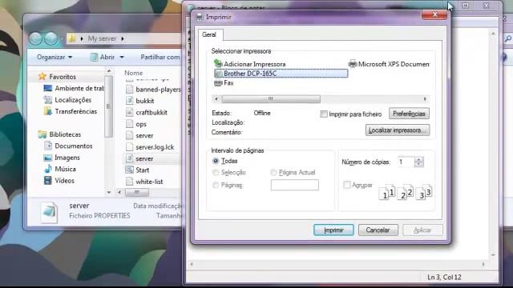Click the Localizar impressora button
513x288 pixels.
[x=398, y=130]
